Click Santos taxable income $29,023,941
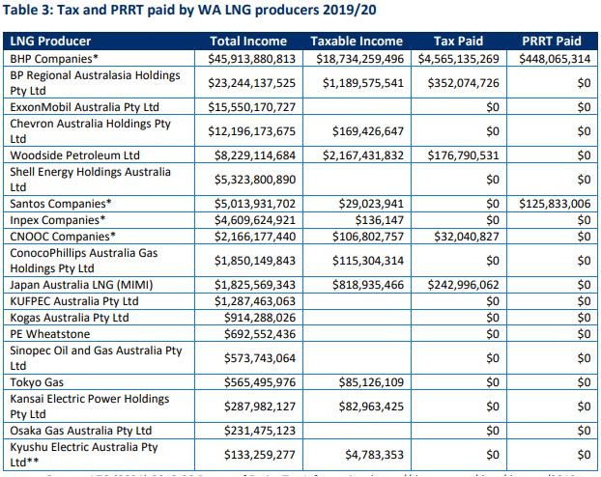Viewport: 601px width, 477px height. point(371,204)
